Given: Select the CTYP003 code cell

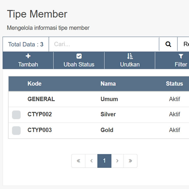Looking at the screenshot, I should 40,130.
